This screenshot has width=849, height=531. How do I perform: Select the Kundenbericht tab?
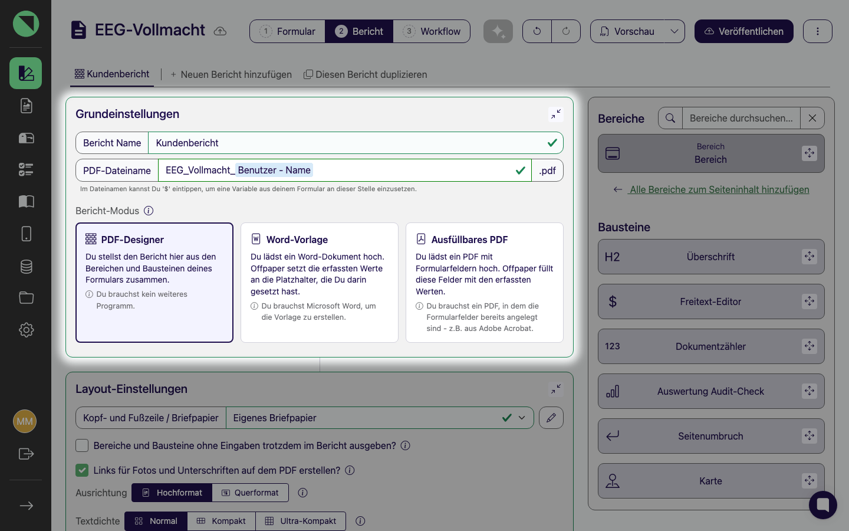pos(112,74)
